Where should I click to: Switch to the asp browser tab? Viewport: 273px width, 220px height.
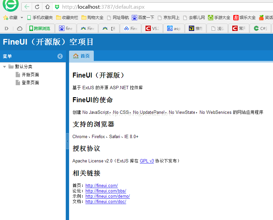click(x=174, y=28)
